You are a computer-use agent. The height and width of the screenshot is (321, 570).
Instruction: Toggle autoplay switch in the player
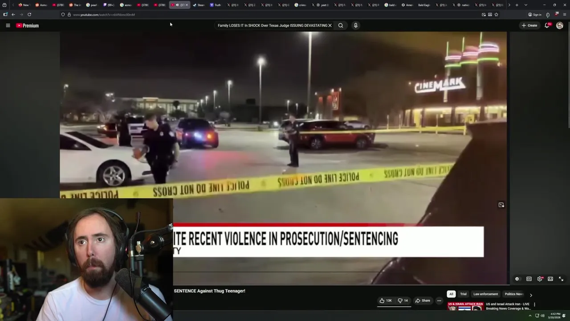point(517,279)
